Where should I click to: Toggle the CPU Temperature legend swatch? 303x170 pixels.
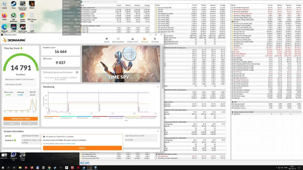pos(68,116)
